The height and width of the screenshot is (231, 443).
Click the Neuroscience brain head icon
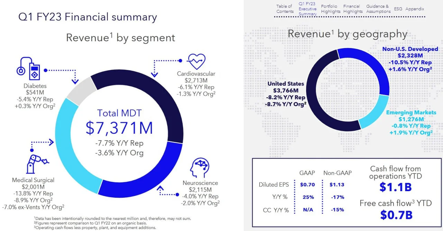coord(200,167)
